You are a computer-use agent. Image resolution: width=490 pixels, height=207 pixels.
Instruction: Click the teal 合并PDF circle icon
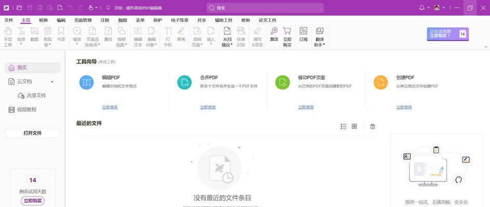tap(184, 82)
